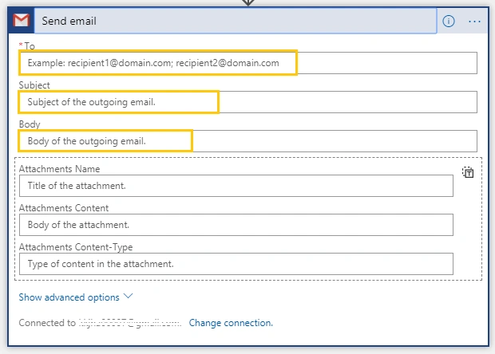Click the Subject input field

(248, 102)
